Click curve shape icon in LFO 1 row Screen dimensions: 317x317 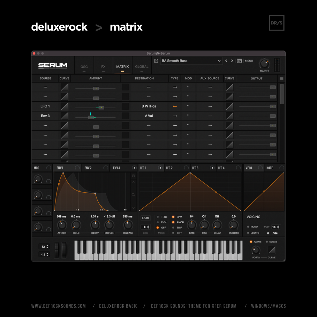coord(64,106)
